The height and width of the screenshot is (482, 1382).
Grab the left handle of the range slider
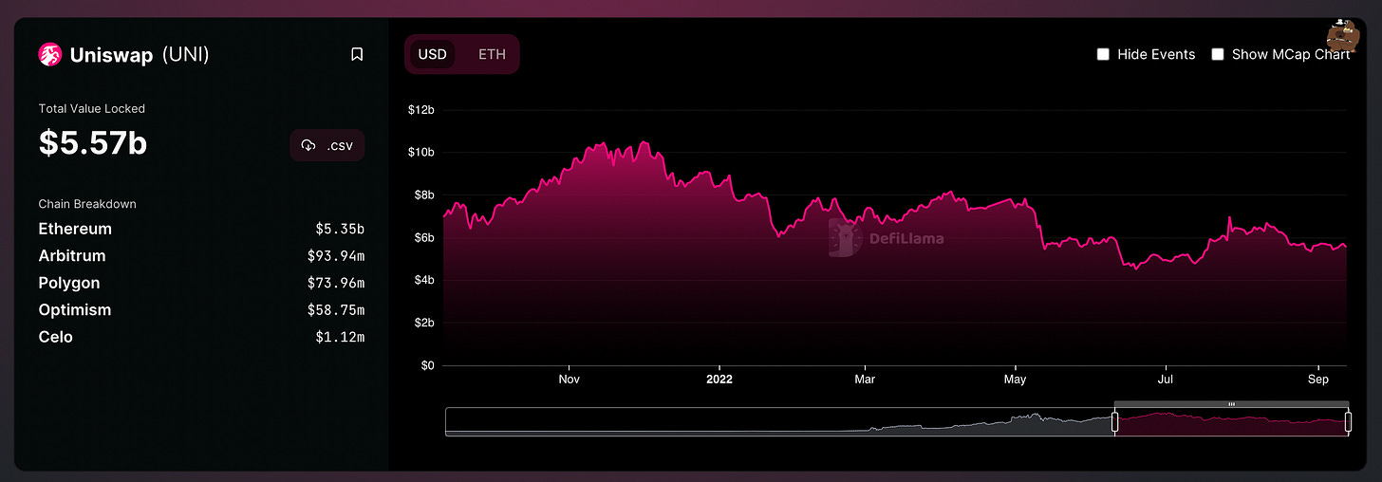click(1115, 421)
